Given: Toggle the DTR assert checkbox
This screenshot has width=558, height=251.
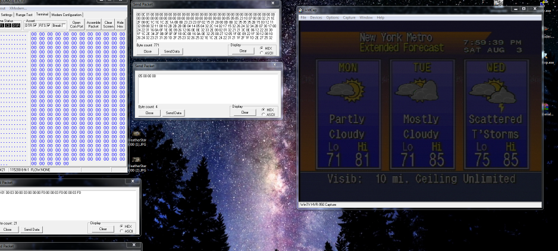Looking at the screenshot, I should coord(35,25).
